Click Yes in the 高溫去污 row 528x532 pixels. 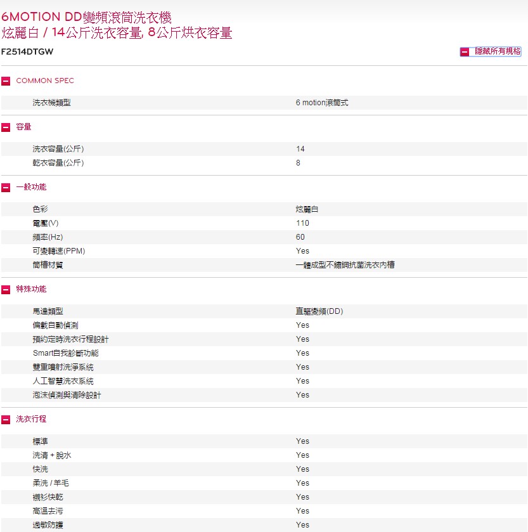tap(302, 511)
